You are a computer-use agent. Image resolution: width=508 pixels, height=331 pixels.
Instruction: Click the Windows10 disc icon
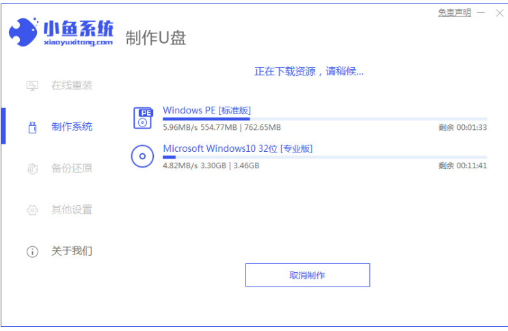pos(142,156)
